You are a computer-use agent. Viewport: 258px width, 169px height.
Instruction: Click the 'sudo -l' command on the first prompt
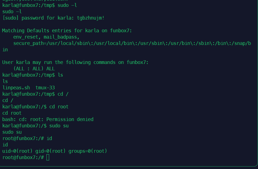tap(67, 5)
